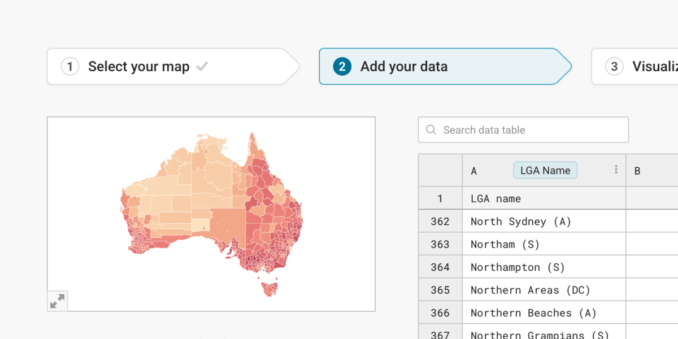Screen dimensions: 678x339
Task: Click the search magnifier icon
Action: click(x=431, y=130)
